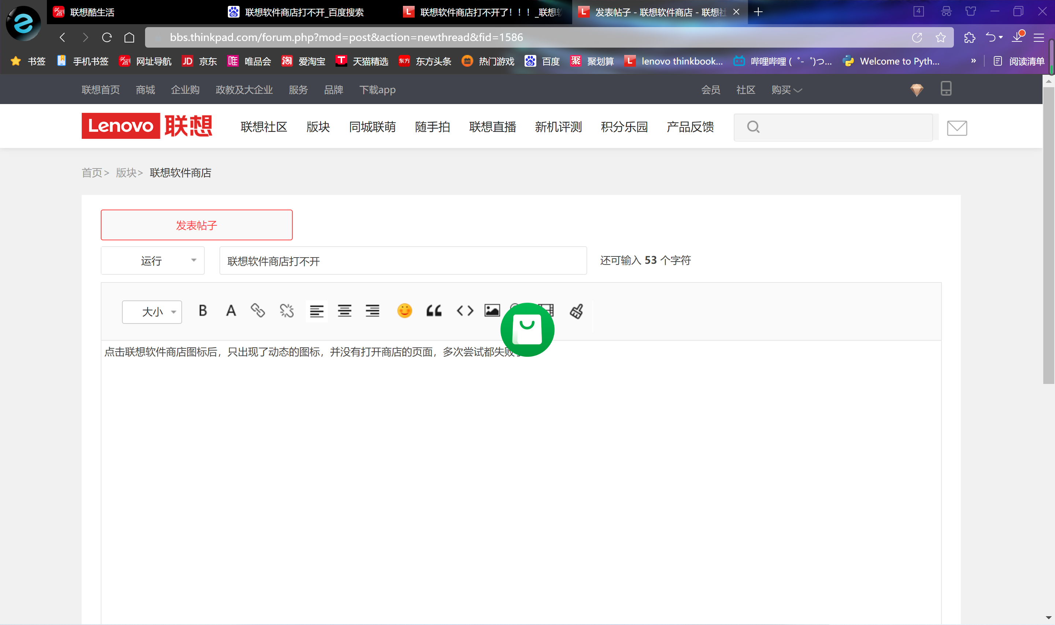Clear formatting with the eraser tool
Image resolution: width=1055 pixels, height=625 pixels.
click(x=576, y=311)
